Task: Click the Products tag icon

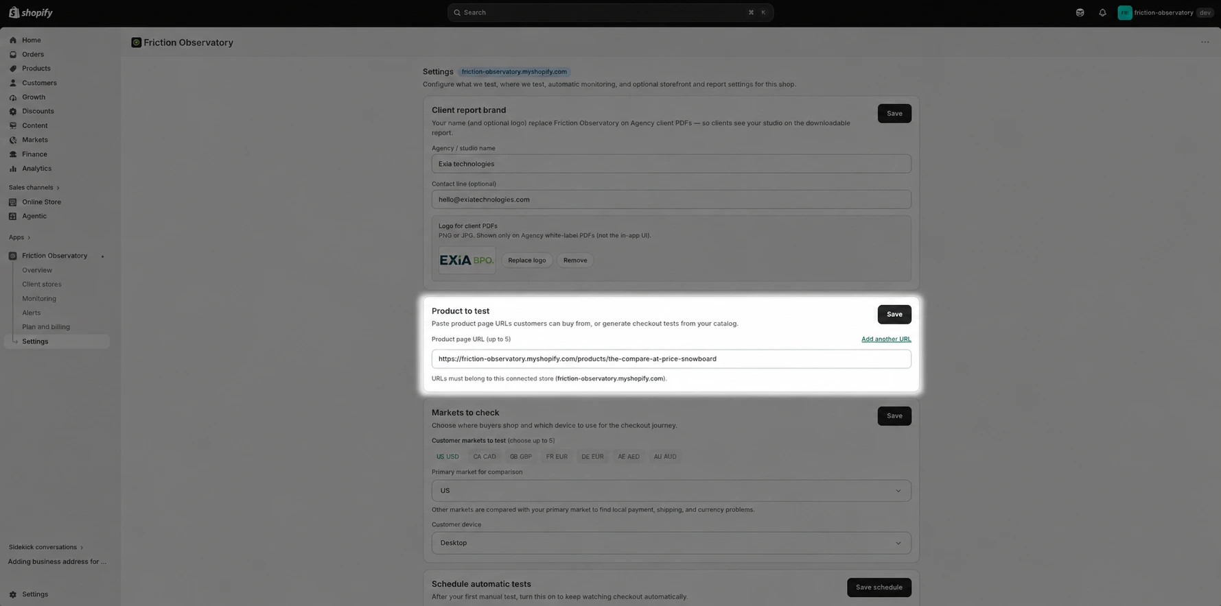Action: point(13,69)
